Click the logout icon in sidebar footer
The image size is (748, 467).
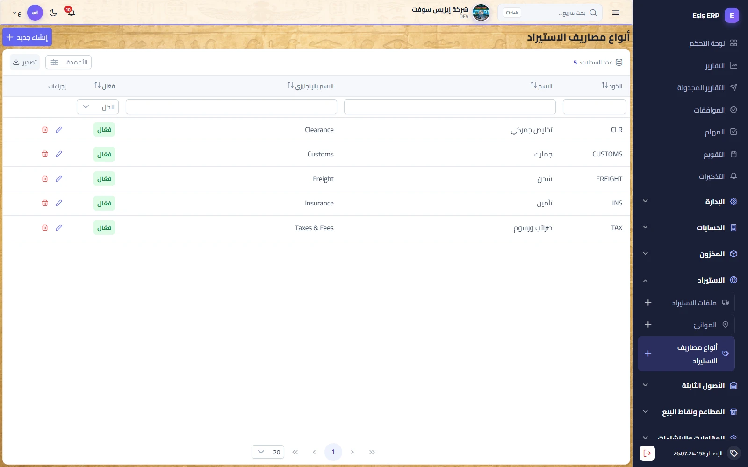647,453
